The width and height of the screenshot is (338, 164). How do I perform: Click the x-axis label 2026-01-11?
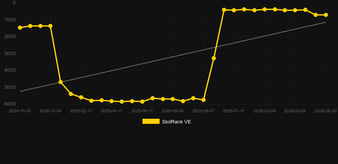click(234, 111)
